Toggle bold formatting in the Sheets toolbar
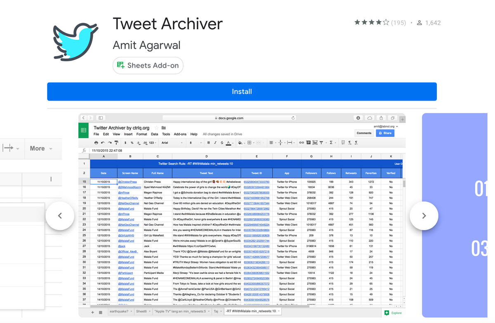The height and width of the screenshot is (323, 495). [208, 143]
